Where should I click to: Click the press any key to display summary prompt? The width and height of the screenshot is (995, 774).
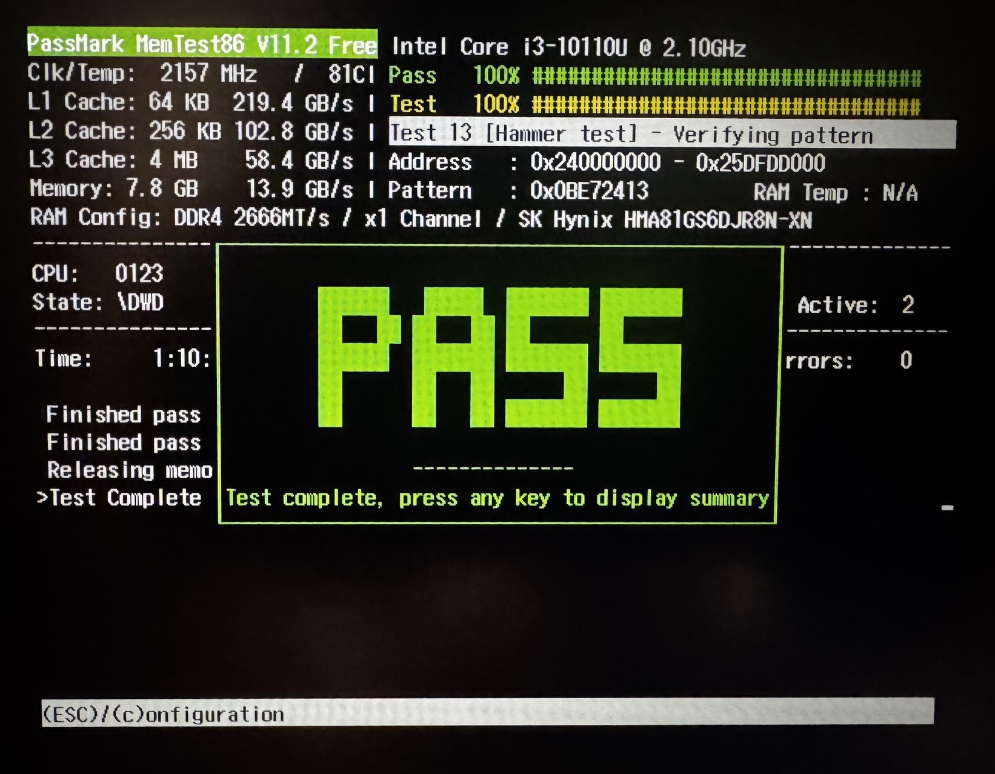coord(584,498)
